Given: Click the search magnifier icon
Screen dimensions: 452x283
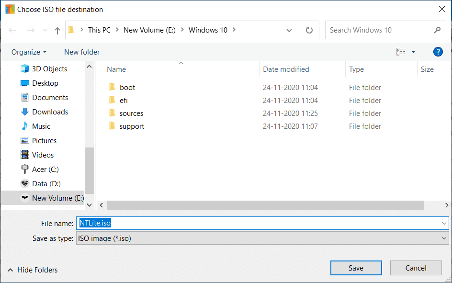Looking at the screenshot, I should coord(437,30).
